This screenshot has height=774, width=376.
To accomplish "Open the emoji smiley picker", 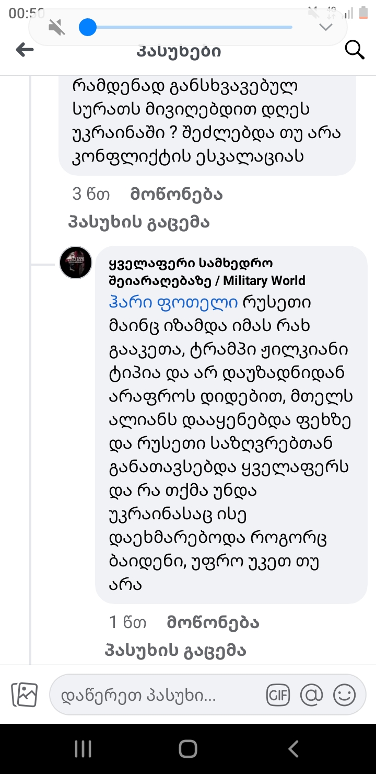I will click(344, 695).
